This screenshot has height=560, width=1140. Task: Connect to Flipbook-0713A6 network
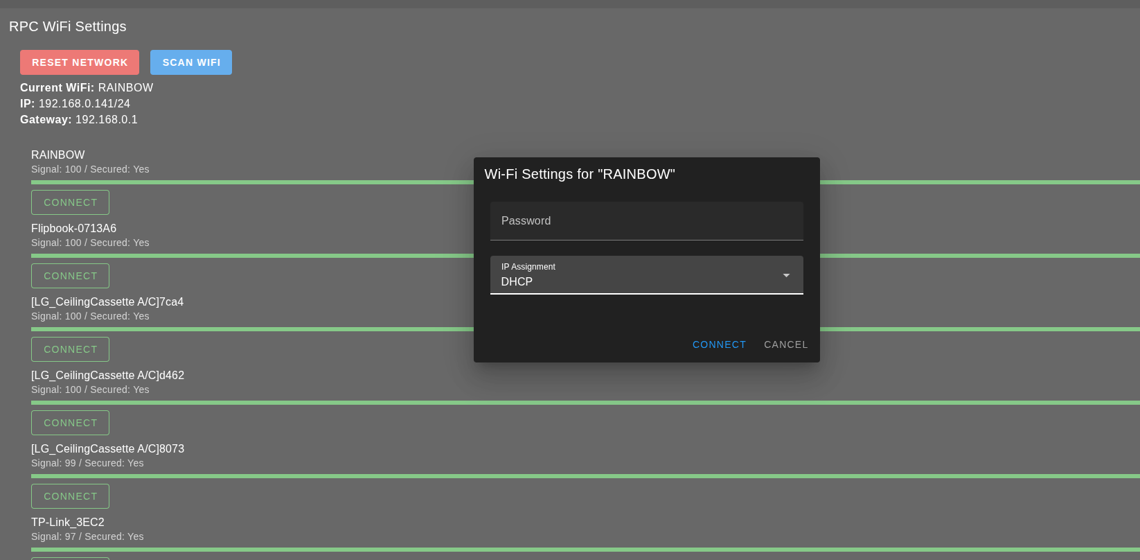click(x=70, y=276)
